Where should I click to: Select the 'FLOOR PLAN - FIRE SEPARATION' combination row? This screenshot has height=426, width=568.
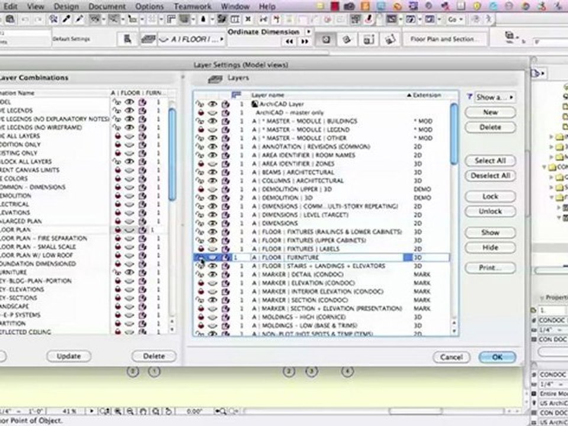(x=85, y=238)
